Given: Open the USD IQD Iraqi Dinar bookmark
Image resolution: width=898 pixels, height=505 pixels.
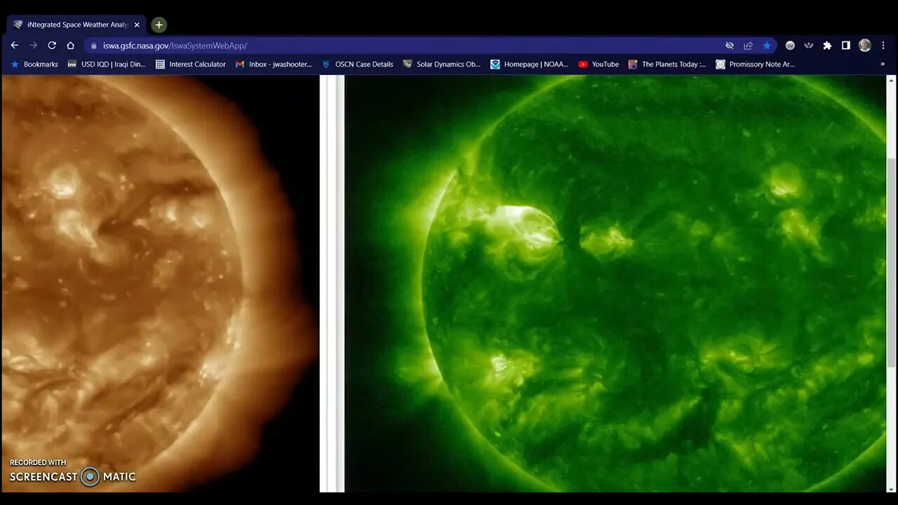Looking at the screenshot, I should 107,64.
